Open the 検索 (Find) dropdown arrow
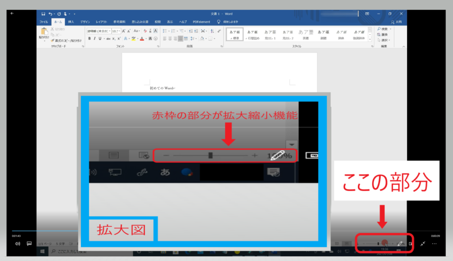The height and width of the screenshot is (261, 453). pos(391,29)
